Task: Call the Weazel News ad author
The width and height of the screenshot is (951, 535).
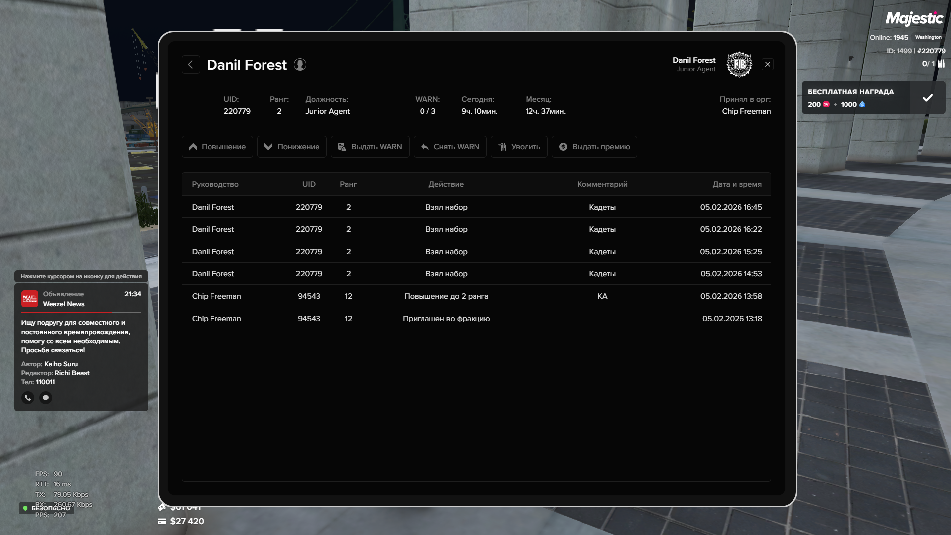Action: (28, 398)
